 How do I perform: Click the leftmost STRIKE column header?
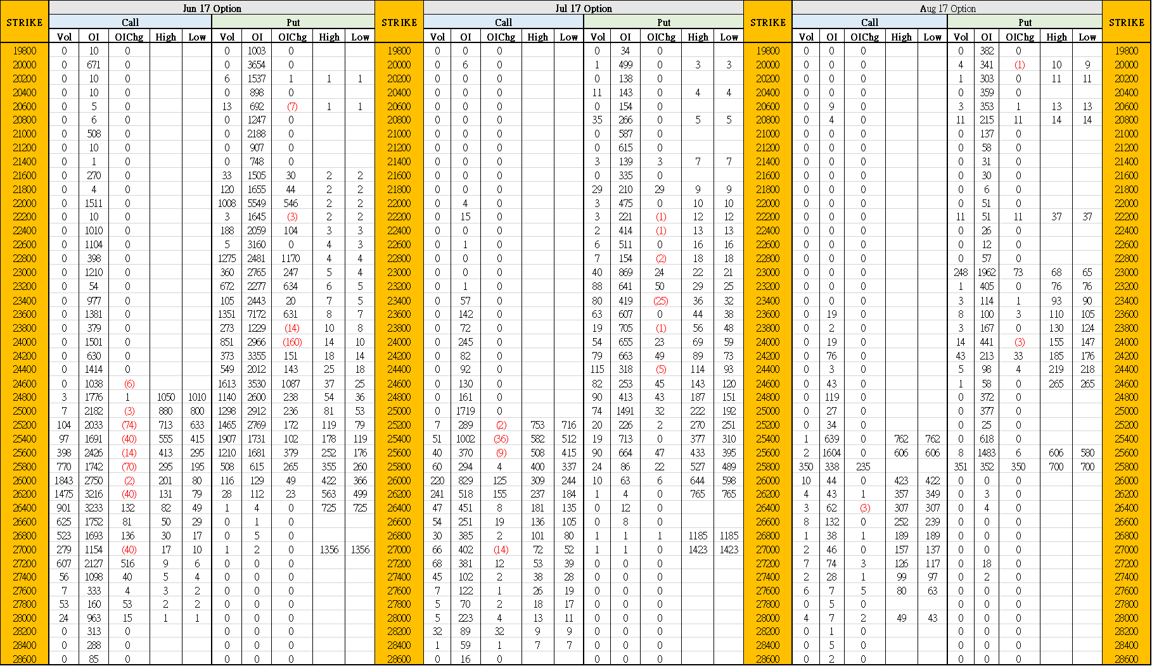click(25, 22)
